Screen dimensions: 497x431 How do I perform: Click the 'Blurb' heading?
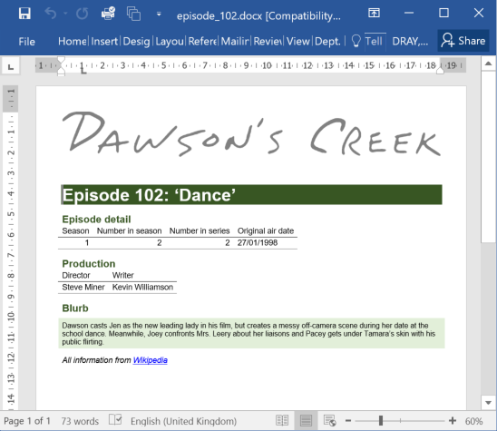75,308
